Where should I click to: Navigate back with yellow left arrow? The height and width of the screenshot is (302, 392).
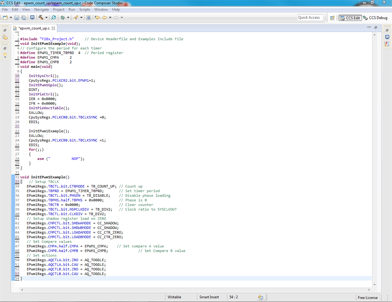[105, 18]
